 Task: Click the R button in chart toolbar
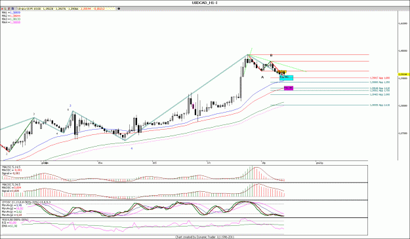13,9
